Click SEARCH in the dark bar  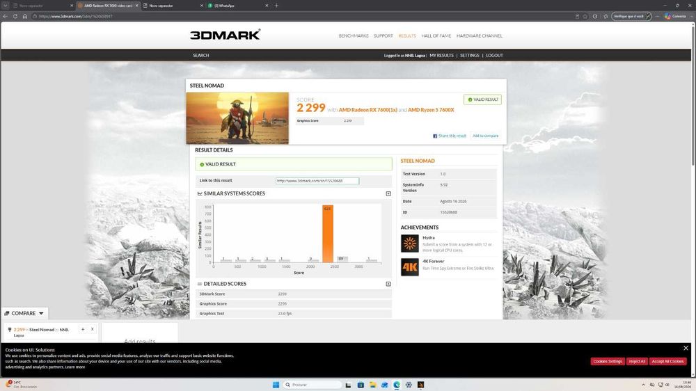pyautogui.click(x=200, y=56)
